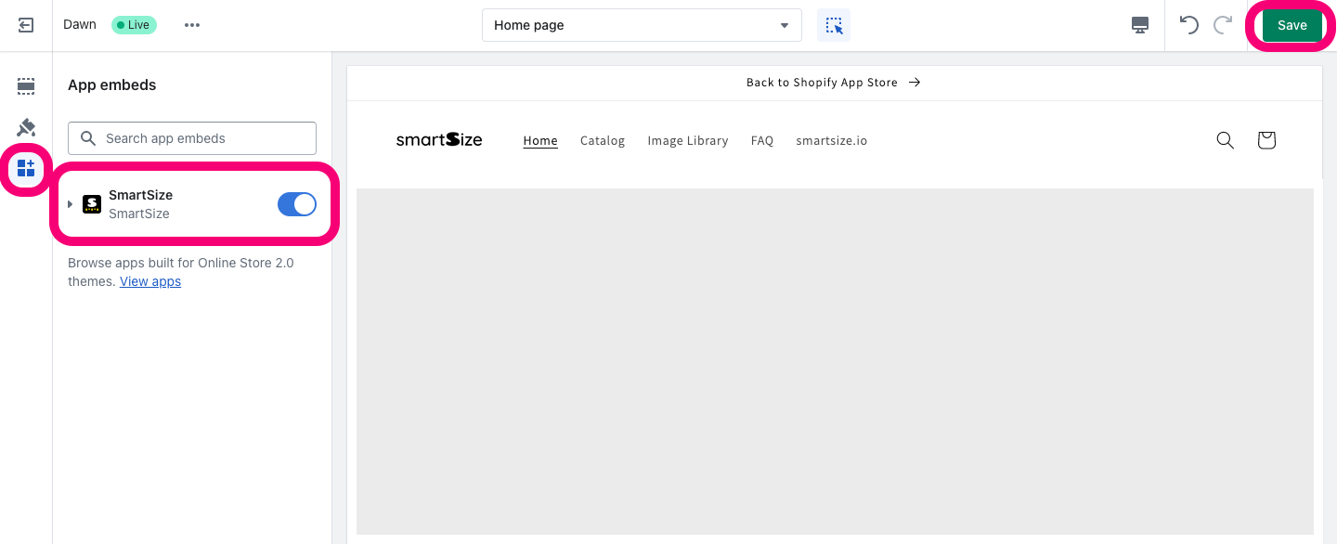Click the smartSize store logo
Image resolution: width=1337 pixels, height=544 pixels.
point(439,140)
